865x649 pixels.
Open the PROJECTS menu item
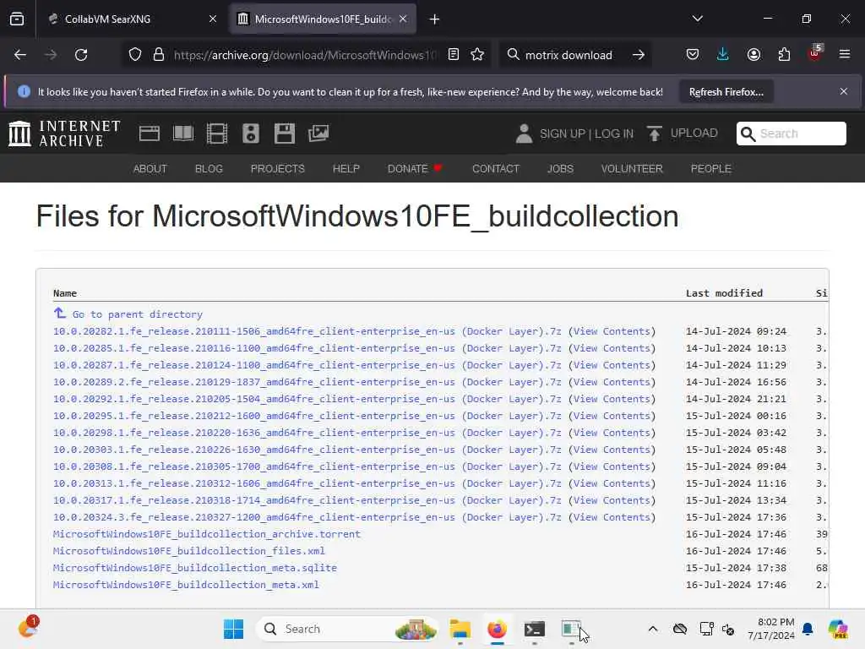(277, 169)
